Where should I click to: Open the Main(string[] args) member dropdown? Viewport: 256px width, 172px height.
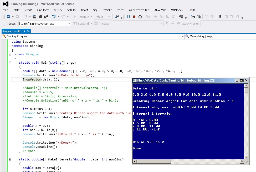[x=219, y=37]
